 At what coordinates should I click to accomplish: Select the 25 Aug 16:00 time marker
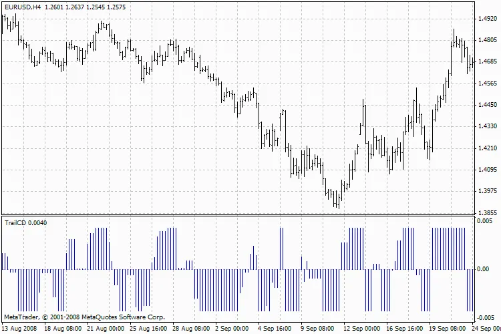tap(148, 329)
